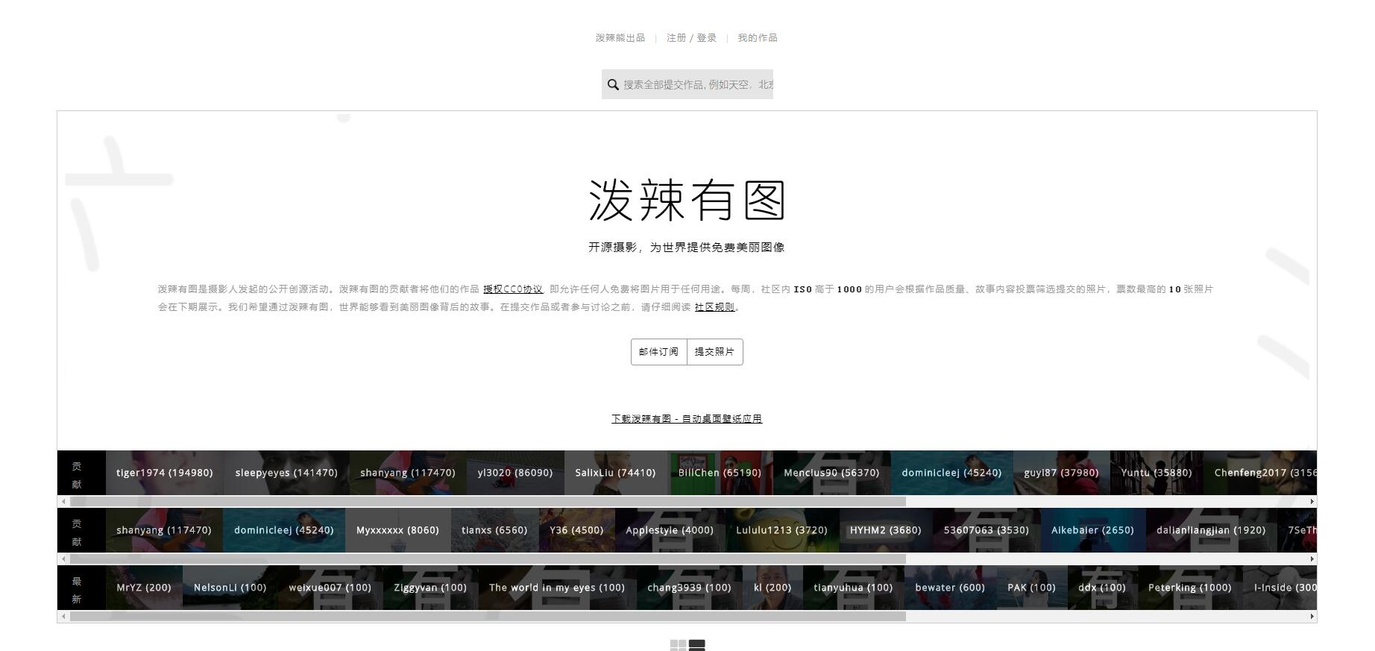The width and height of the screenshot is (1375, 651).
Task: Click the 邮件订阅 button
Action: coord(659,352)
